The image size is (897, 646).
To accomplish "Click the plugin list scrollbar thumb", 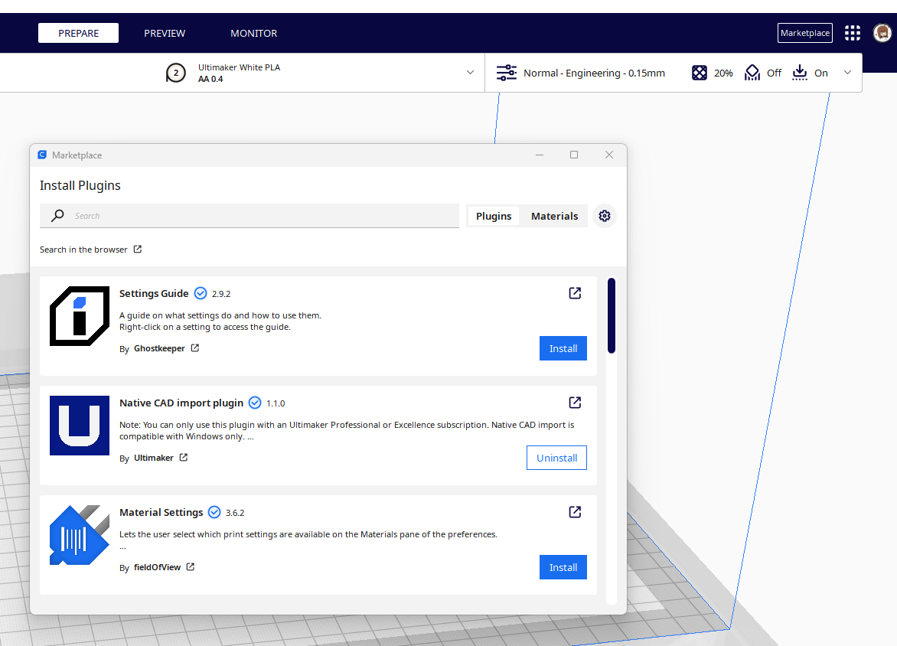I will pyautogui.click(x=612, y=316).
